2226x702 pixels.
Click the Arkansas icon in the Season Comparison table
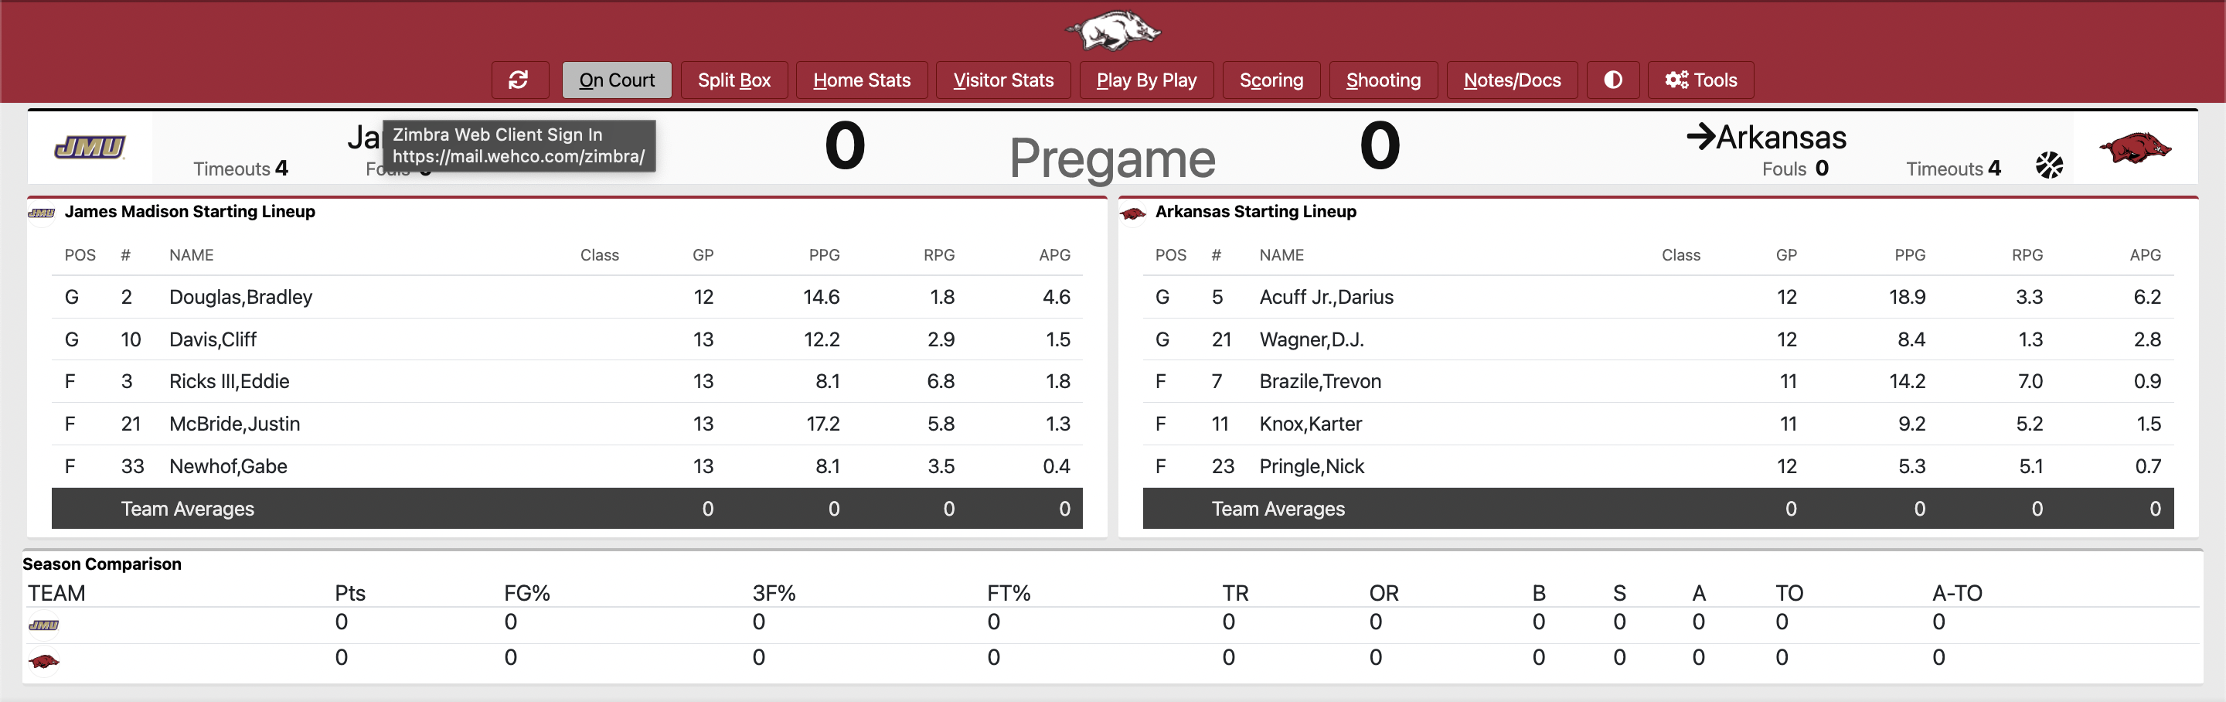tap(46, 659)
